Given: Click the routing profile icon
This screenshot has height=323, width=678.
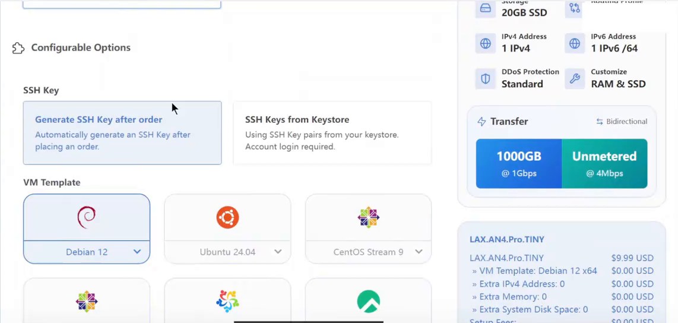Looking at the screenshot, I should tap(575, 8).
